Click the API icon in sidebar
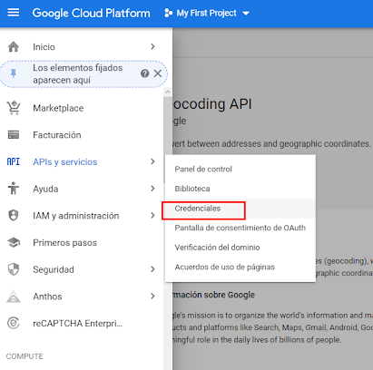Screen dimensions: 373x370 tap(14, 161)
